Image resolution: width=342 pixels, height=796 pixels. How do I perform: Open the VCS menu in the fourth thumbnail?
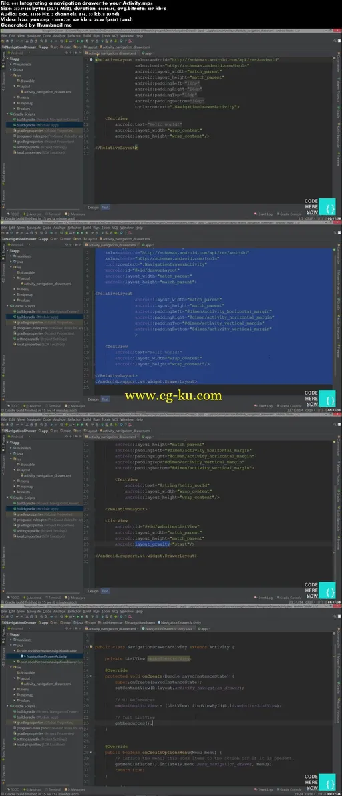(x=115, y=612)
